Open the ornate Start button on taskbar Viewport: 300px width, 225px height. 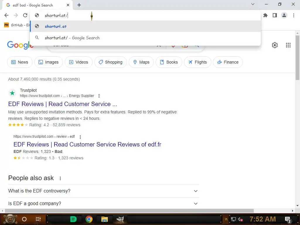click(x=10, y=219)
